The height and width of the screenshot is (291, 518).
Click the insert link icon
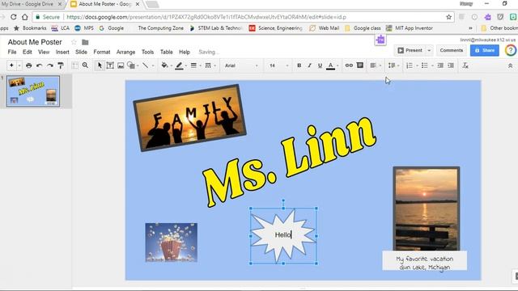pos(349,65)
